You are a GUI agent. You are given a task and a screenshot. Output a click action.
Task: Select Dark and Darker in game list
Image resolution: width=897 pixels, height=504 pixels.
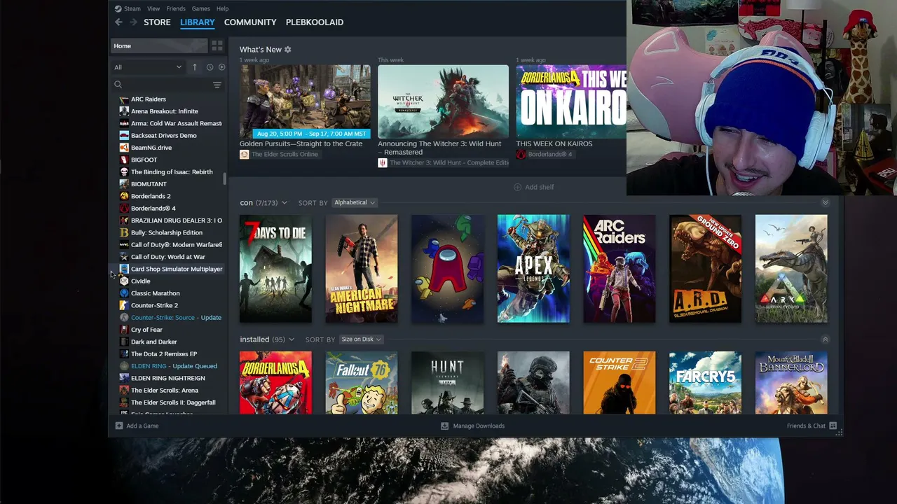pos(154,342)
